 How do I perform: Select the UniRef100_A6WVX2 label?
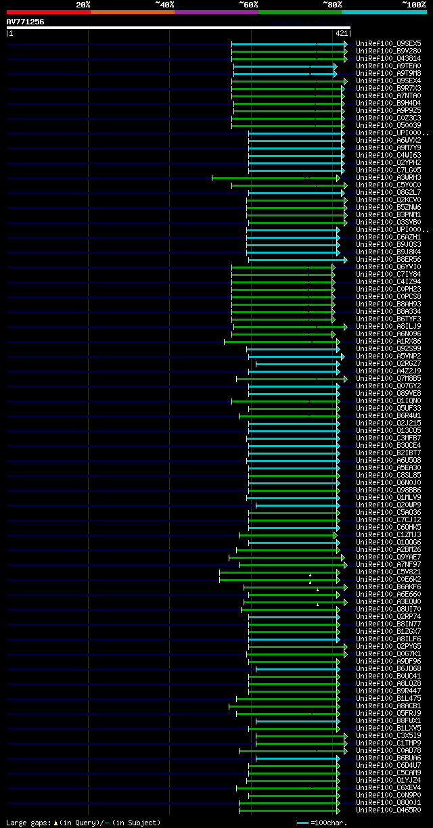coord(388,140)
